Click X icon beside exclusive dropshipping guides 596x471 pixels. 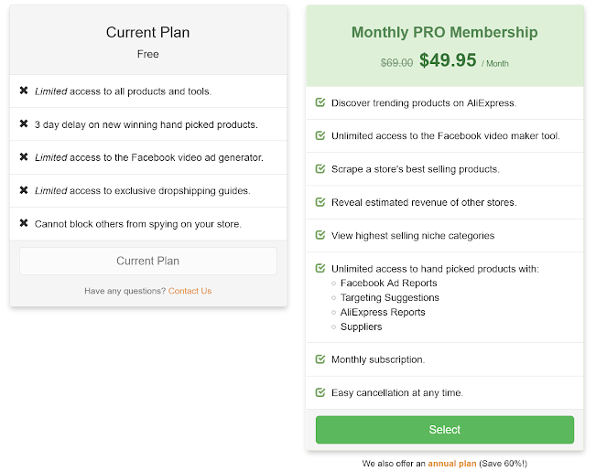(24, 189)
